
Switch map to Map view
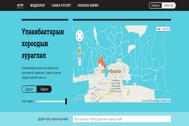[x=159, y=29]
